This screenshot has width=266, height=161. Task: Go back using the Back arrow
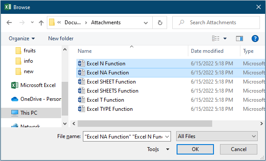pyautogui.click(x=9, y=23)
